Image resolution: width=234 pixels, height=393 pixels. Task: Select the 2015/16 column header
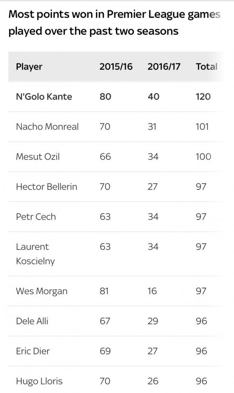[116, 66]
